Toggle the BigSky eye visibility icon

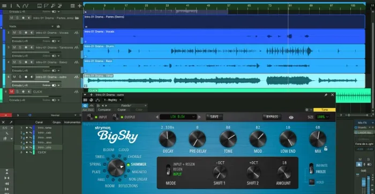[x=291, y=118]
